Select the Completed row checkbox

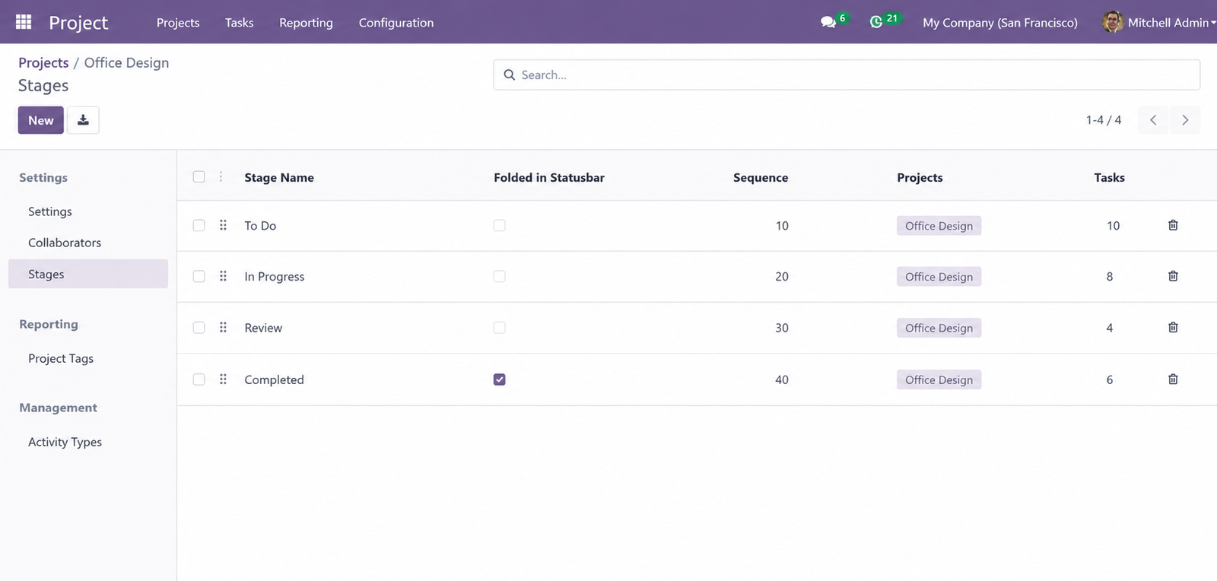[x=199, y=379]
